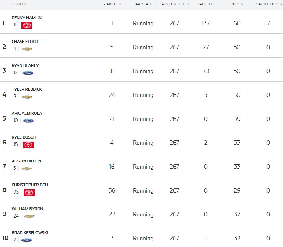The height and width of the screenshot is (247, 283).
Task: Click the LAPS LED column header
Action: click(205, 4)
